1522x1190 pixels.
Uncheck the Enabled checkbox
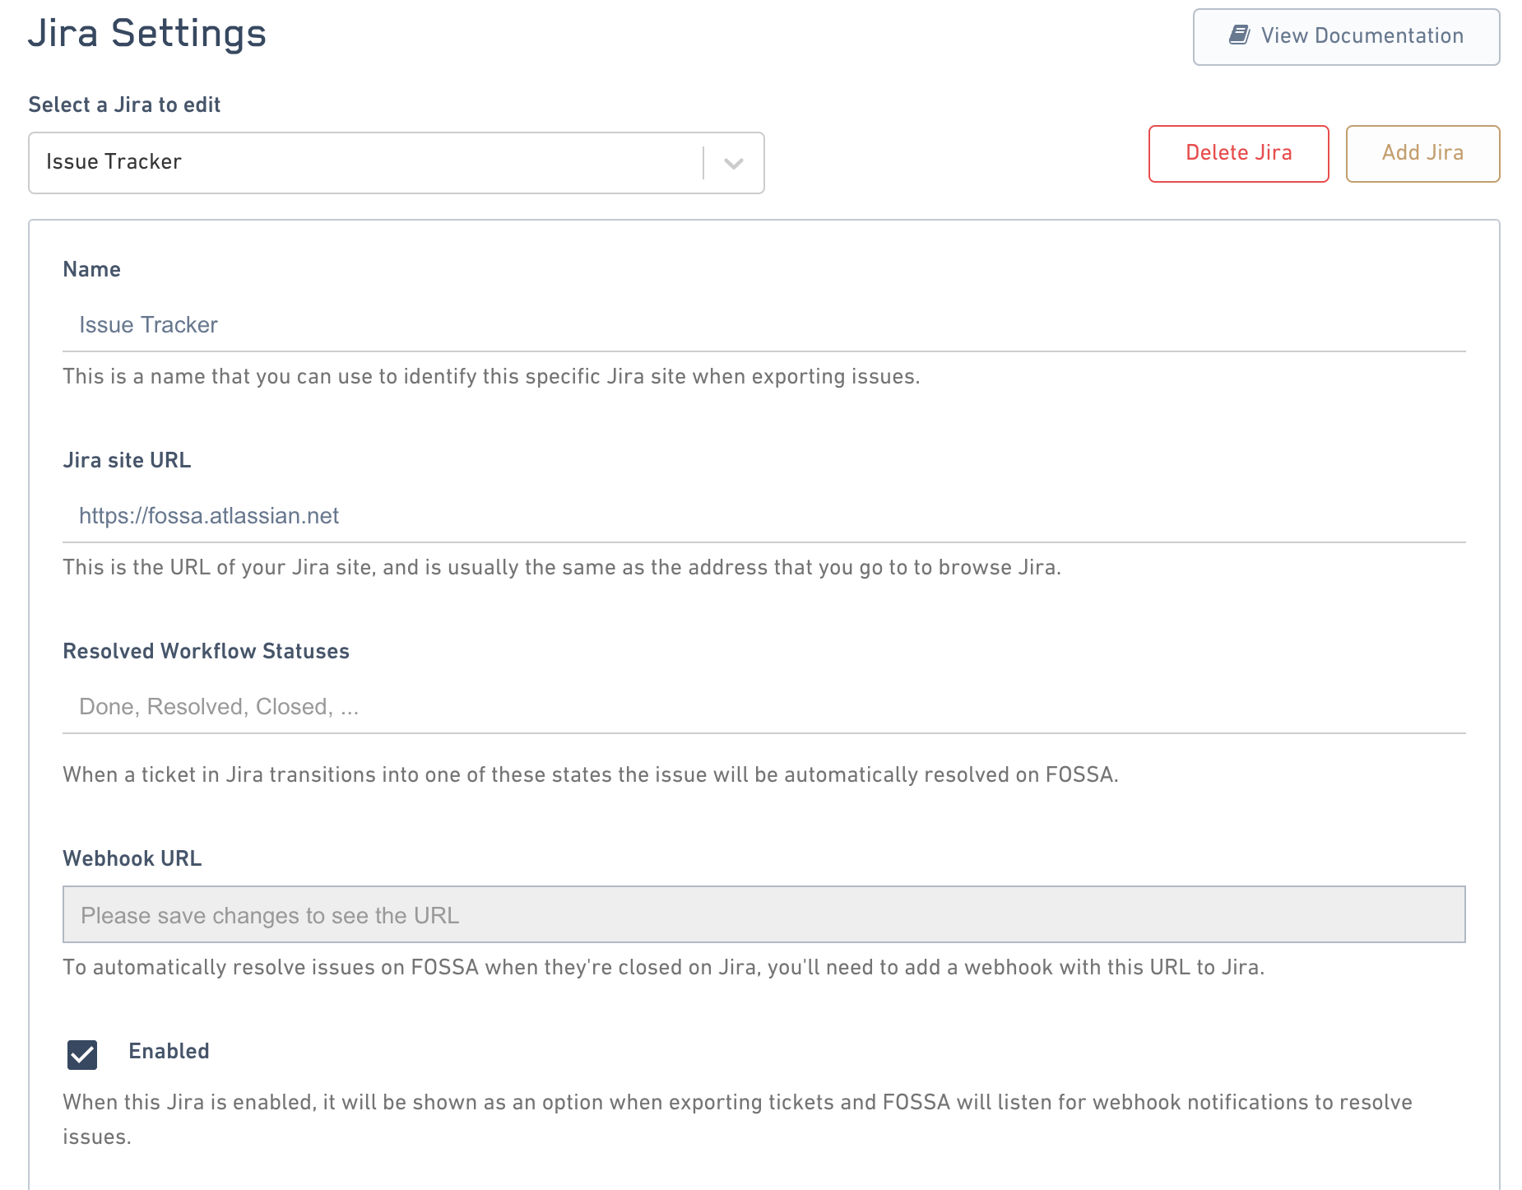click(82, 1054)
